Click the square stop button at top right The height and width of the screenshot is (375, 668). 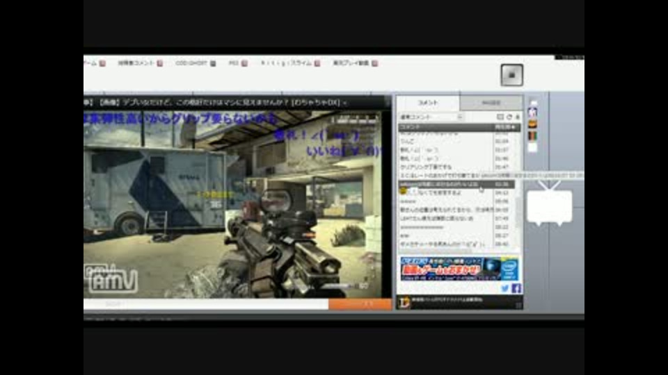[x=511, y=75]
